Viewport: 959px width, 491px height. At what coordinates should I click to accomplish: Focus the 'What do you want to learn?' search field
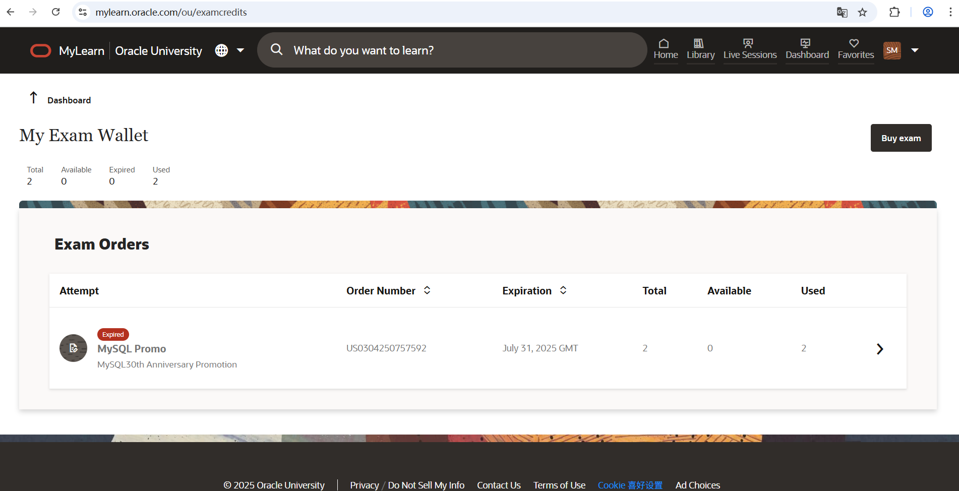(452, 50)
